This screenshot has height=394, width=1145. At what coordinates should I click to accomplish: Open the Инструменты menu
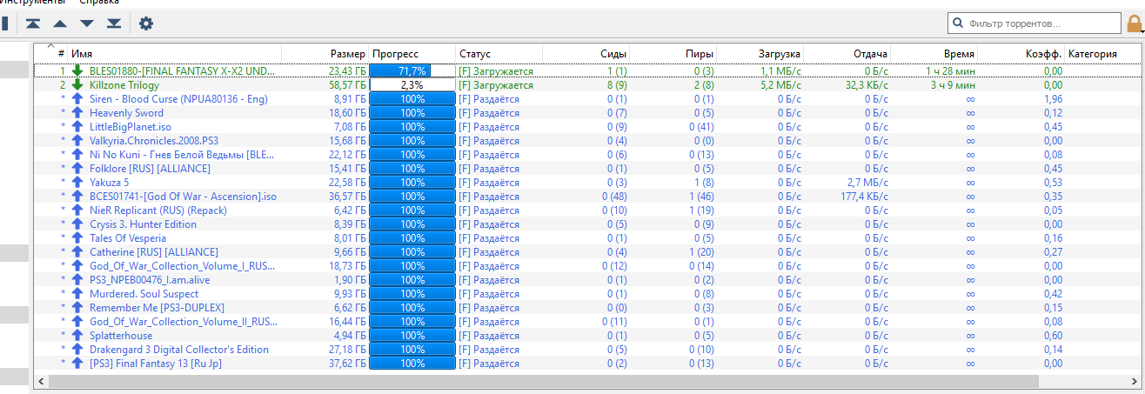pyautogui.click(x=32, y=3)
